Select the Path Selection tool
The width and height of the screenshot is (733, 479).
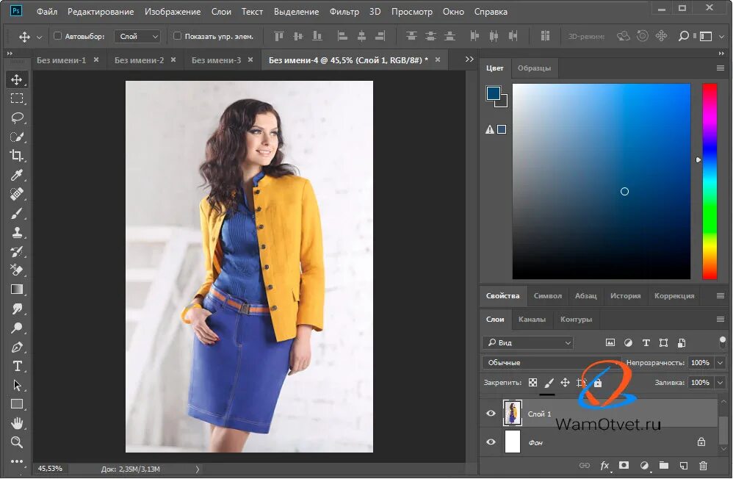point(17,386)
